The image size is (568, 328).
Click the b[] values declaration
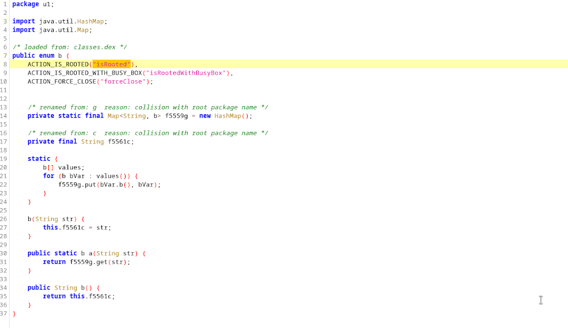pyautogui.click(x=64, y=167)
